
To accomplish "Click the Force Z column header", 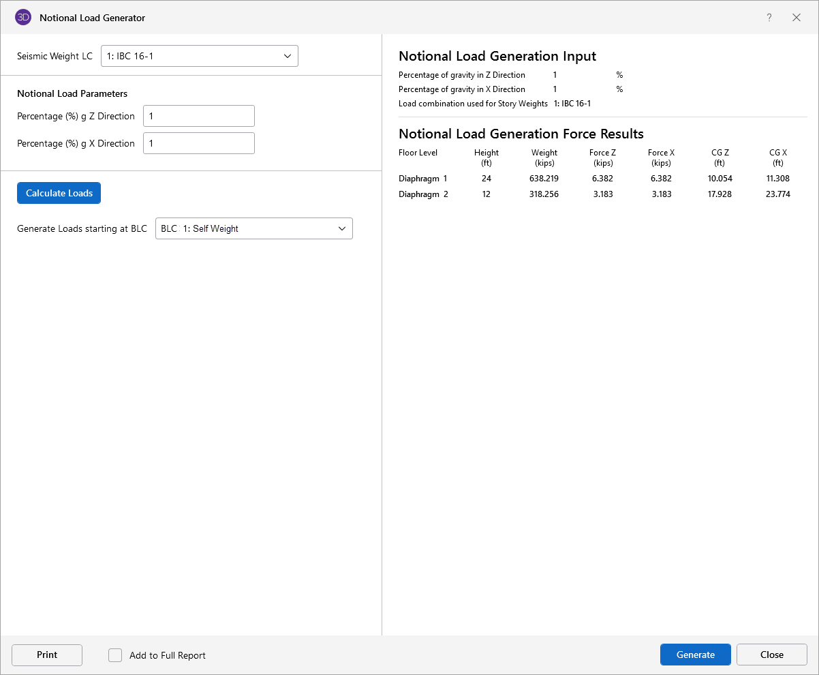I will (602, 157).
